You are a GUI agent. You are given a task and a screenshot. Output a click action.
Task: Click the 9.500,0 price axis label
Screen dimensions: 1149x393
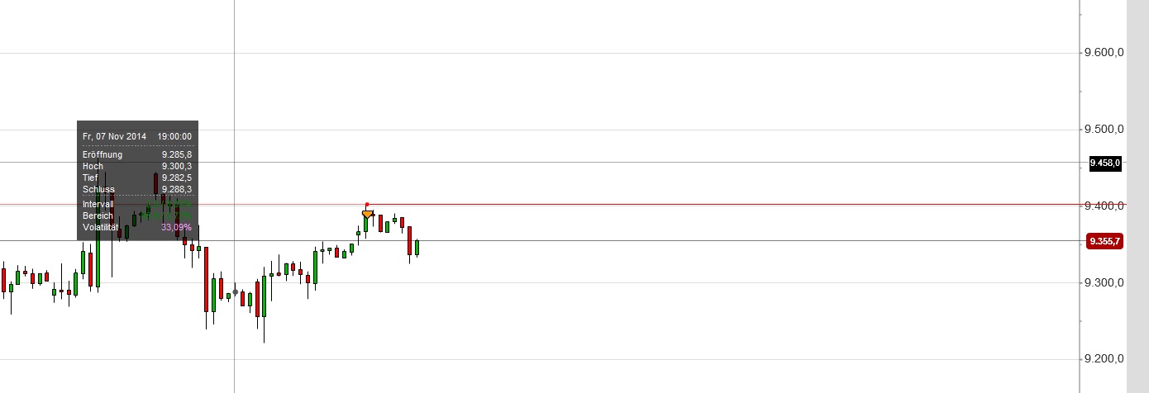[1104, 130]
